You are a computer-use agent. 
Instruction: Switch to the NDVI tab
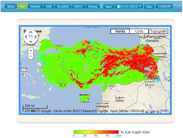78,6
